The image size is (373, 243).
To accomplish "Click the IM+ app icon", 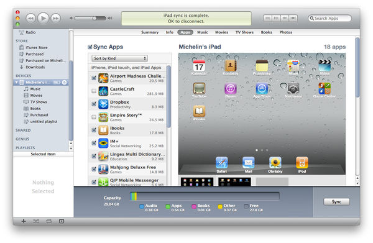I will pos(103,143).
